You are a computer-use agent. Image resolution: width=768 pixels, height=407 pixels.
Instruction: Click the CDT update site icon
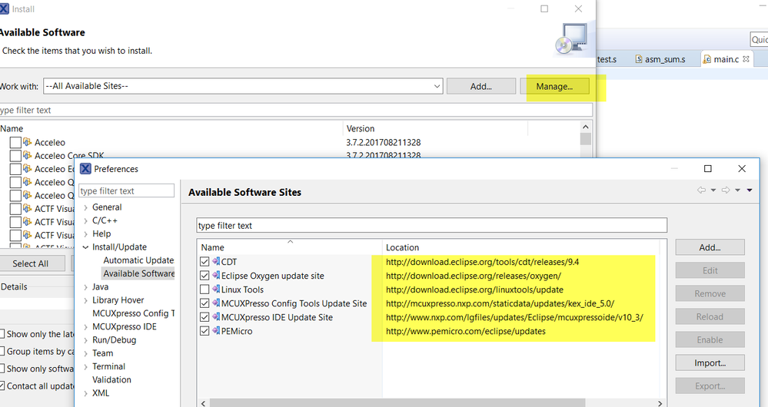pos(215,262)
